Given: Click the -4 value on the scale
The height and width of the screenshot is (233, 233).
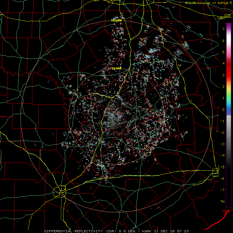Looking at the screenshot, I should (222, 156).
